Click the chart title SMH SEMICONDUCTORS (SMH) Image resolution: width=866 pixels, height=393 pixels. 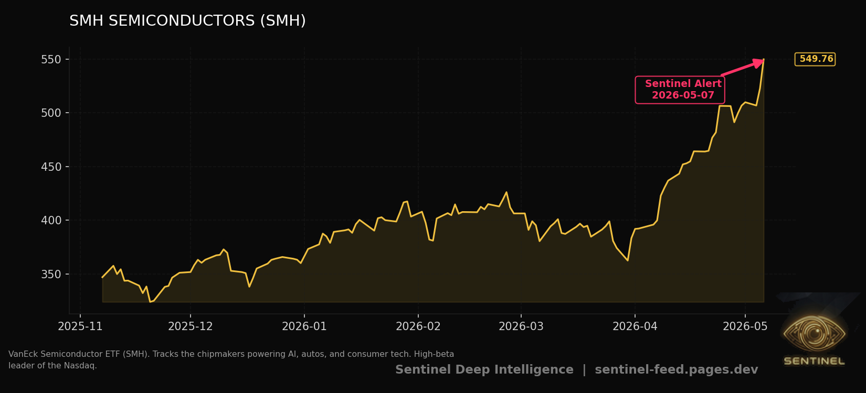[187, 21]
